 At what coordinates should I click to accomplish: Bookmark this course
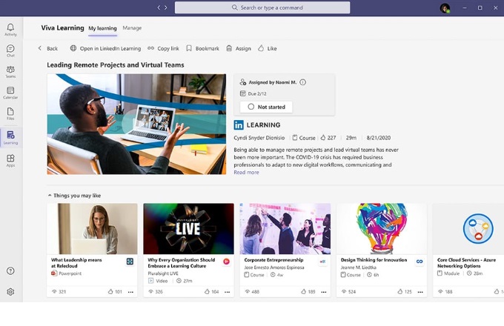203,48
